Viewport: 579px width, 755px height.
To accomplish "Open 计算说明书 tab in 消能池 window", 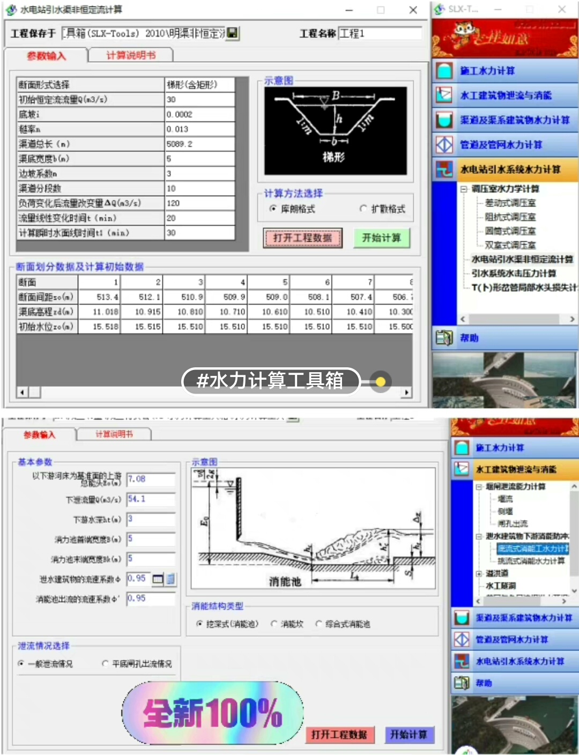I will click(114, 434).
